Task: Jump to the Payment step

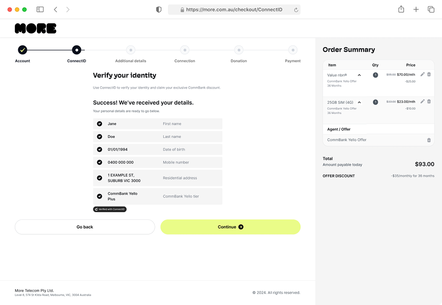Action: click(293, 50)
